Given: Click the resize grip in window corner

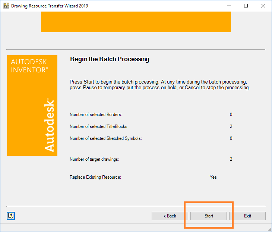Looking at the screenshot, I should 269,229.
